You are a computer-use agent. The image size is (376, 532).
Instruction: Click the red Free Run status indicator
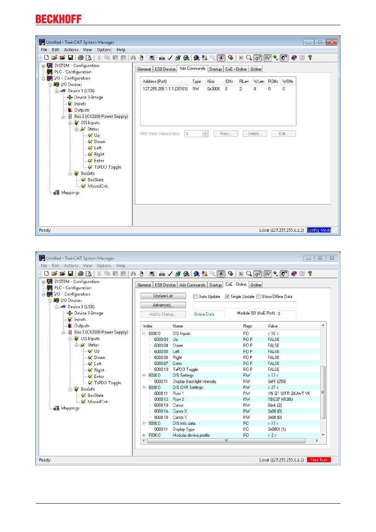point(319,460)
